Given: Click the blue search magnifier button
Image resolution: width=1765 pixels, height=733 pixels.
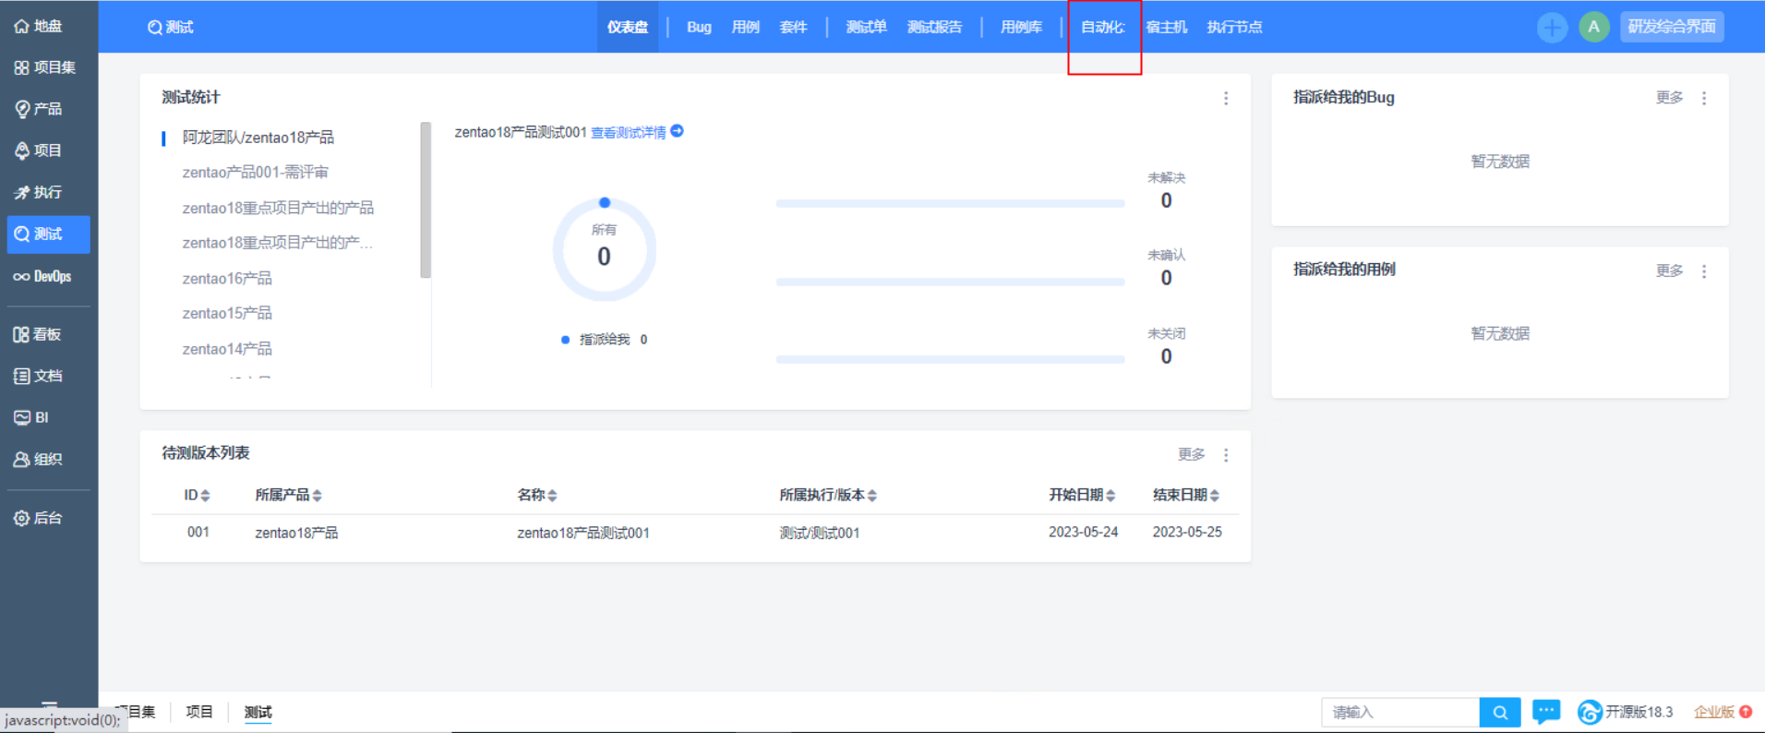Looking at the screenshot, I should coord(1500,712).
